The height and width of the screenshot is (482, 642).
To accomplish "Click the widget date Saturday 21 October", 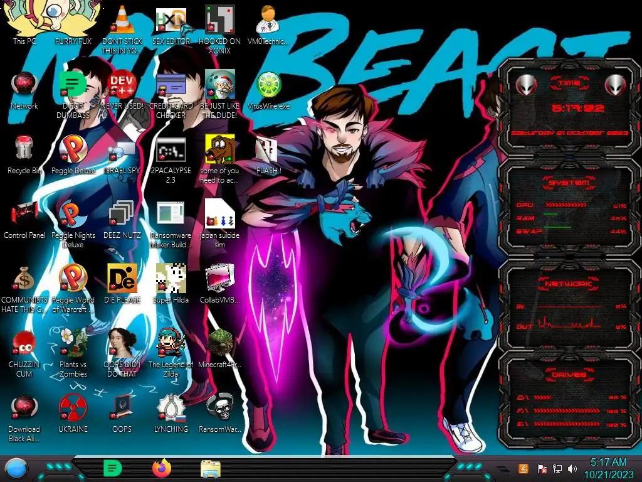I will point(569,133).
